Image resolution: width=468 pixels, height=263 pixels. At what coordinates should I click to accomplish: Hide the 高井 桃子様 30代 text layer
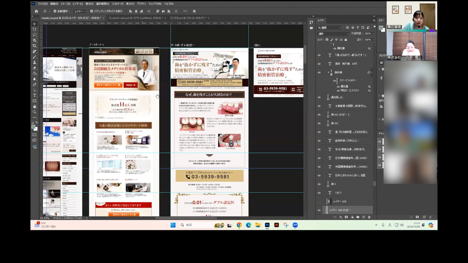coord(319,64)
